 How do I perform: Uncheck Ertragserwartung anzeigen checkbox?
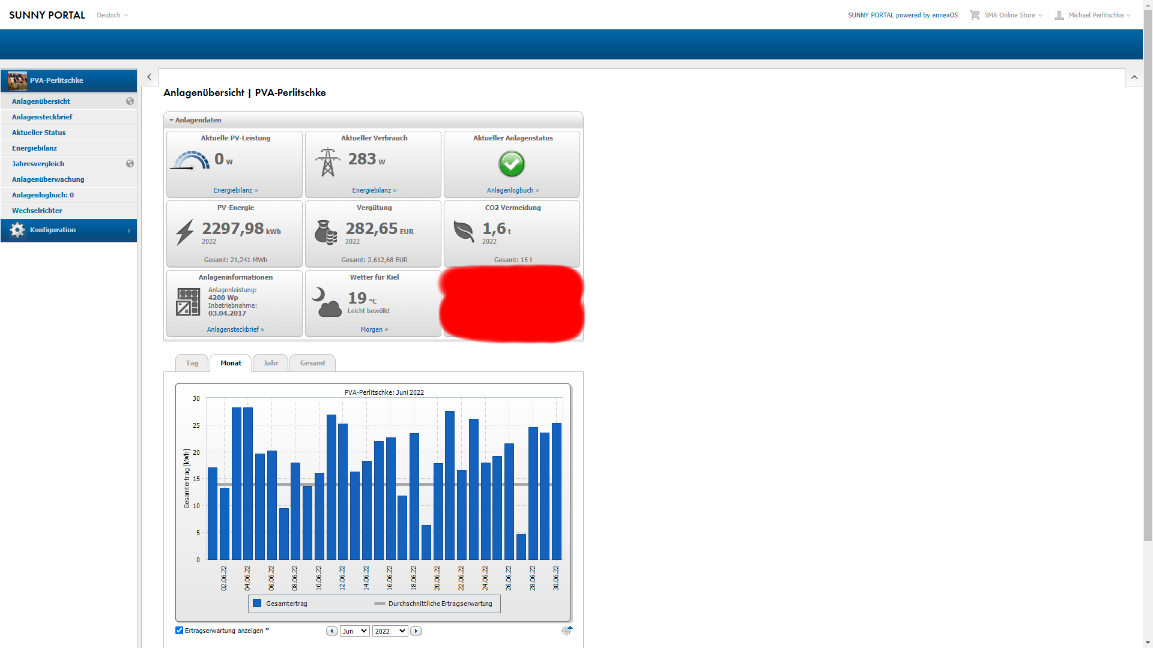tap(179, 631)
